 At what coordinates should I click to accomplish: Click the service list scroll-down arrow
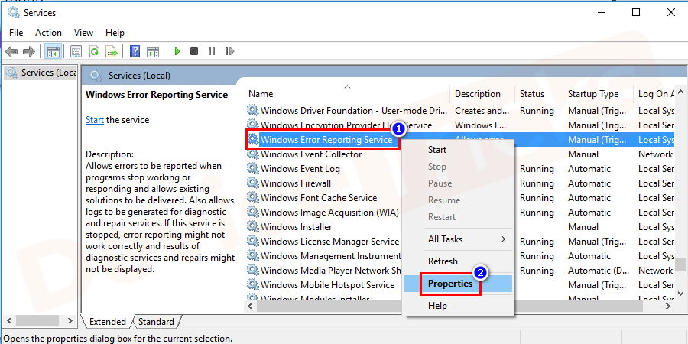[681, 293]
